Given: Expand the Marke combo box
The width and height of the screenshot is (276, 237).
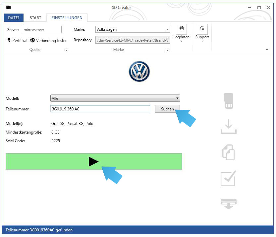Looking at the screenshot, I should click(x=167, y=29).
